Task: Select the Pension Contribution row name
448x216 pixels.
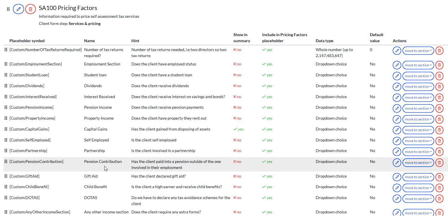Action: coord(103,161)
